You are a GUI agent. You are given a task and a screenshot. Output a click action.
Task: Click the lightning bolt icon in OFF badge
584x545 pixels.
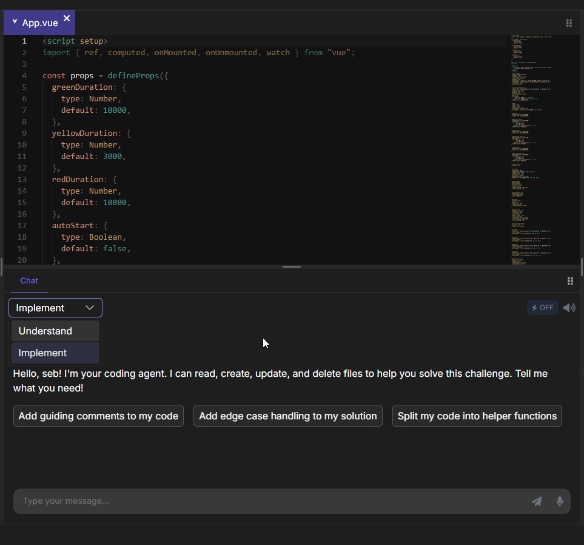[x=534, y=307]
